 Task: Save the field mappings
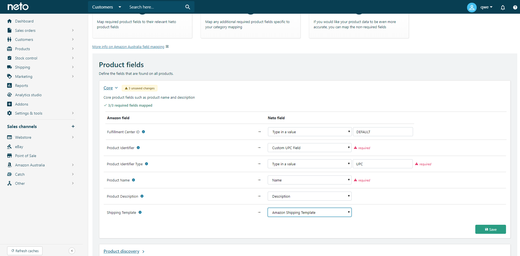(490, 229)
